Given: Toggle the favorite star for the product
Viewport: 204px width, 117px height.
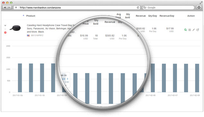Looking at the screenshot, I should (5, 29).
